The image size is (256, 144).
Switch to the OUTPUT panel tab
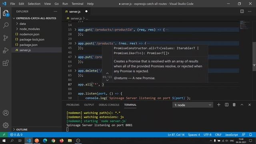point(89,105)
